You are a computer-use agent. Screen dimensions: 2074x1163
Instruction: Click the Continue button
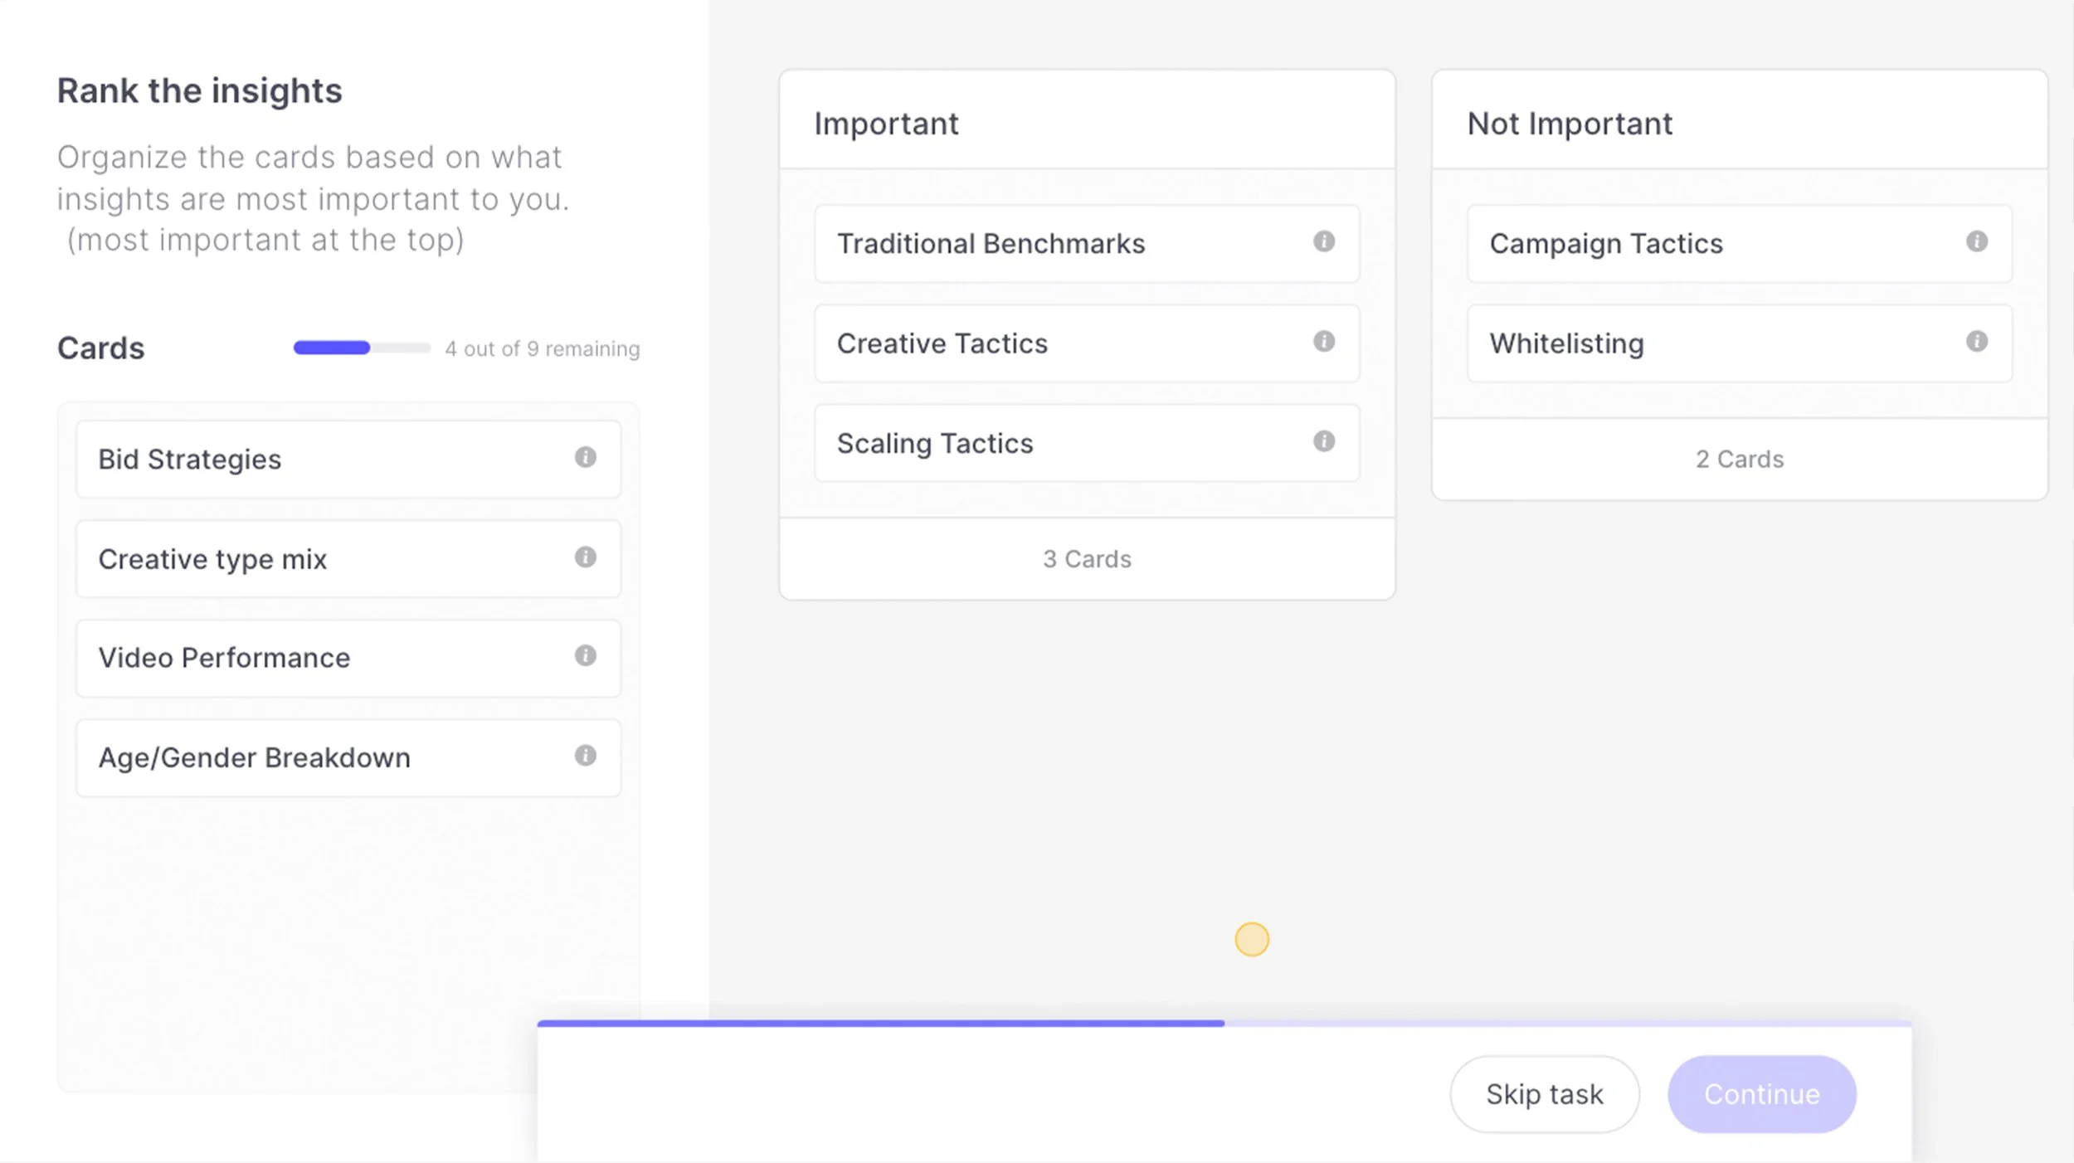click(1761, 1094)
